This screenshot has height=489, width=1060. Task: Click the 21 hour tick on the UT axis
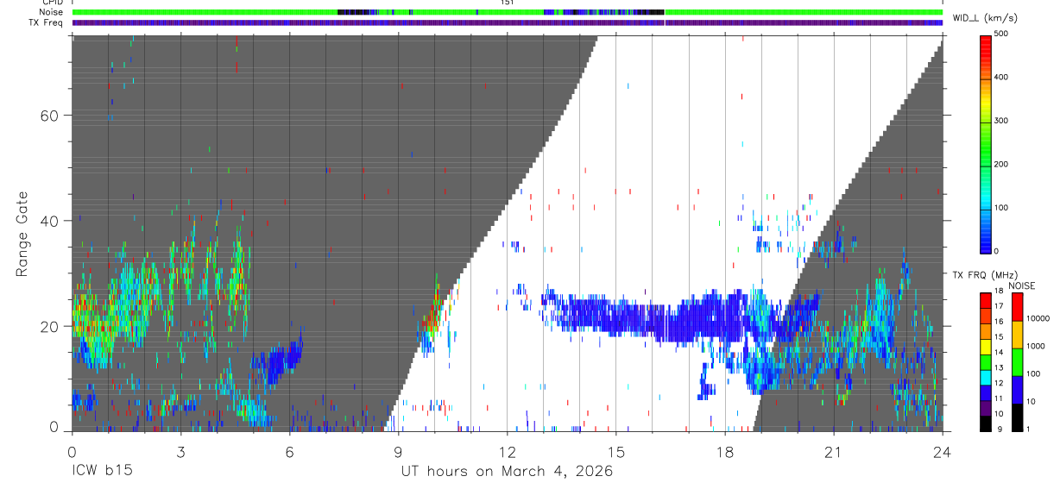833,451
